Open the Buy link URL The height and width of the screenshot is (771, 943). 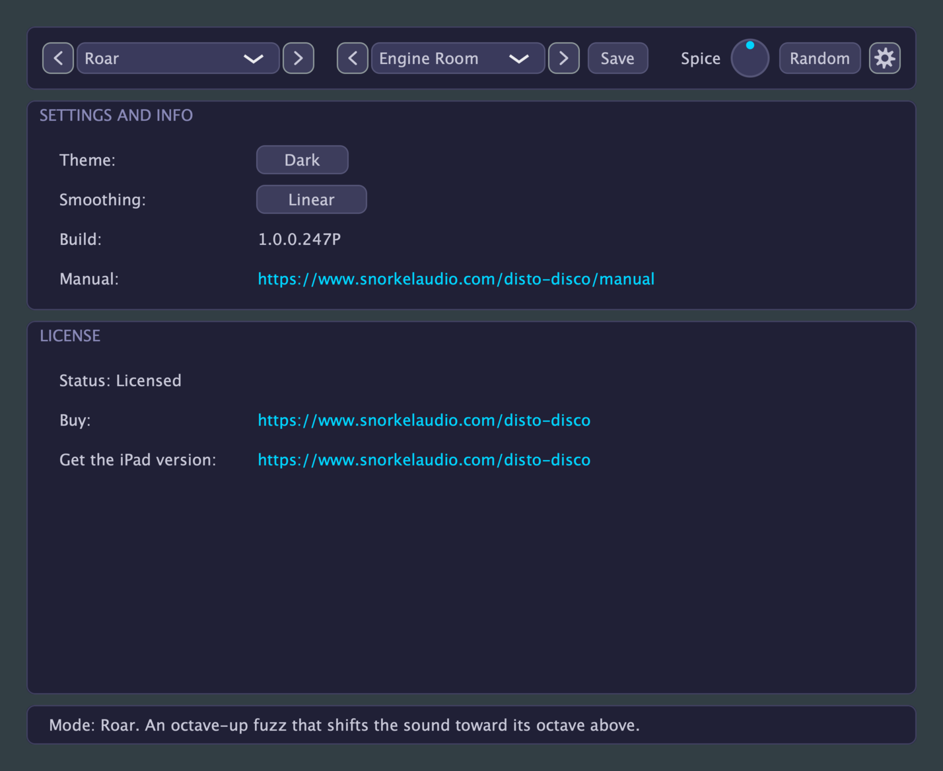pos(424,420)
